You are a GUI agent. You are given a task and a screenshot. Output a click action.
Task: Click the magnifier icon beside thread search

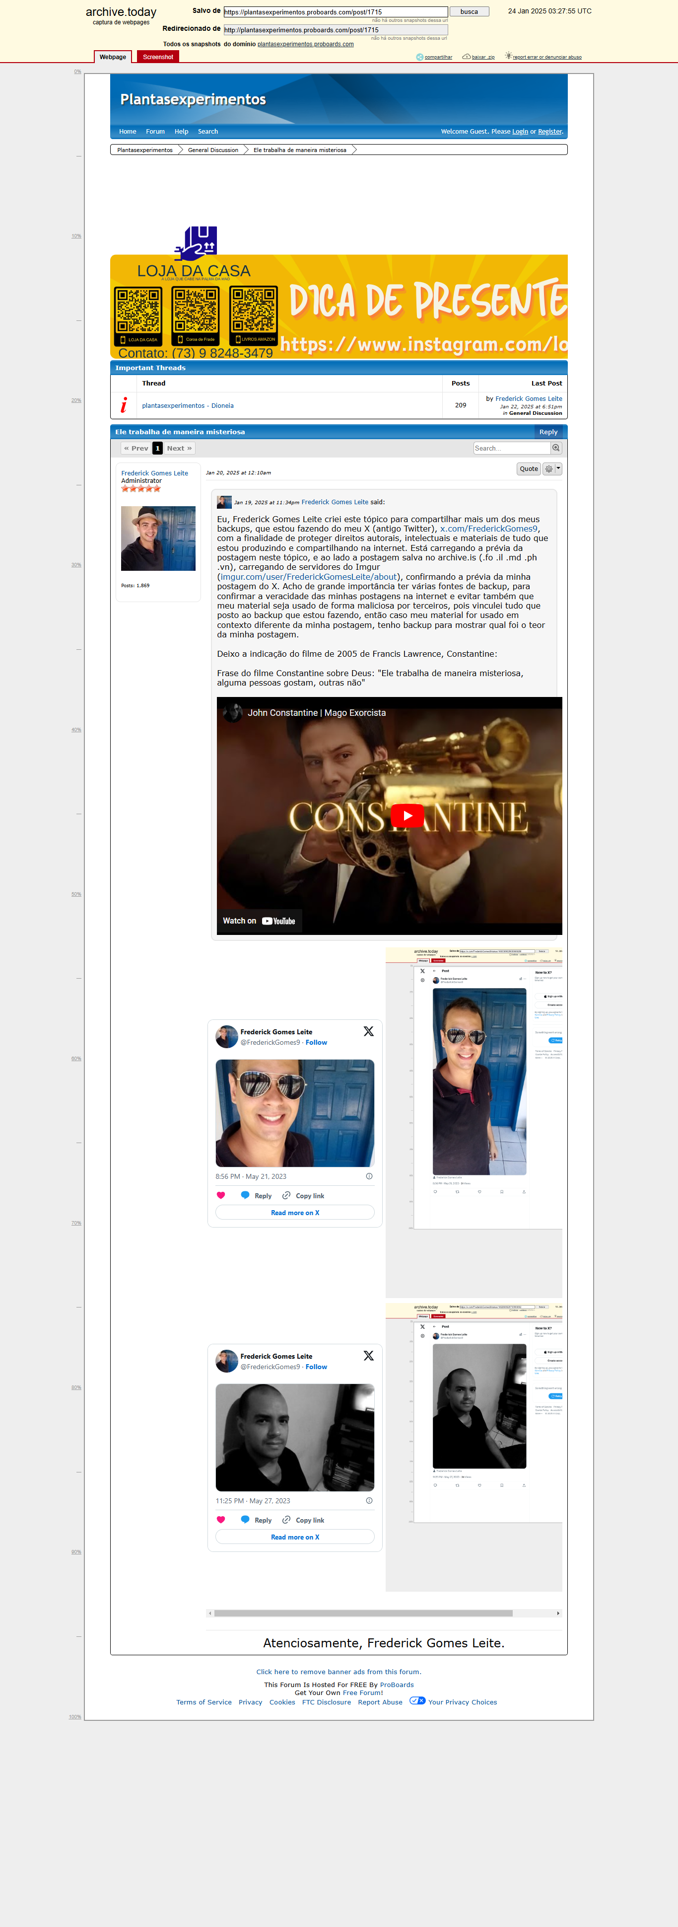(556, 448)
